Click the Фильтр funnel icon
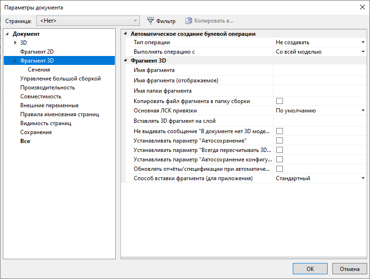Viewport: 370px width, 279px height. pyautogui.click(x=151, y=21)
